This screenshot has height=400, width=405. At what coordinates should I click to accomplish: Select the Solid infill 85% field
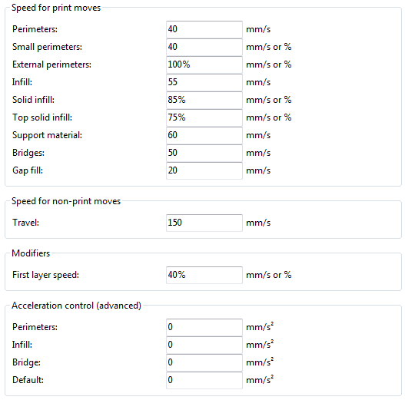point(204,100)
